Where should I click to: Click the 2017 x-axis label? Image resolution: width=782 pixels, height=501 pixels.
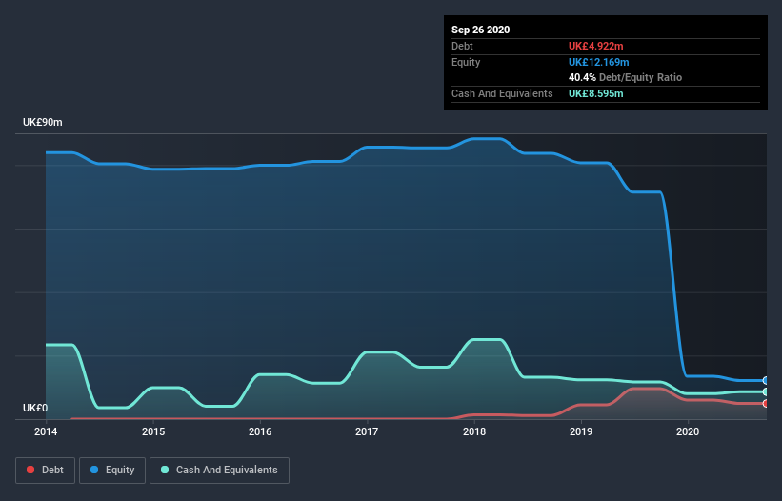click(x=367, y=431)
